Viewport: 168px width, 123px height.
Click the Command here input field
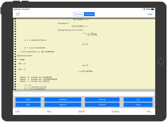(x=84, y=94)
